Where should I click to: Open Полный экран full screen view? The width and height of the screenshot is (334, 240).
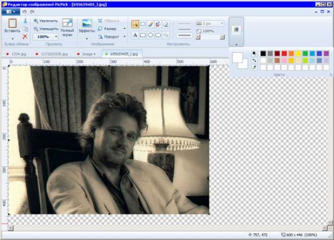tap(67, 27)
